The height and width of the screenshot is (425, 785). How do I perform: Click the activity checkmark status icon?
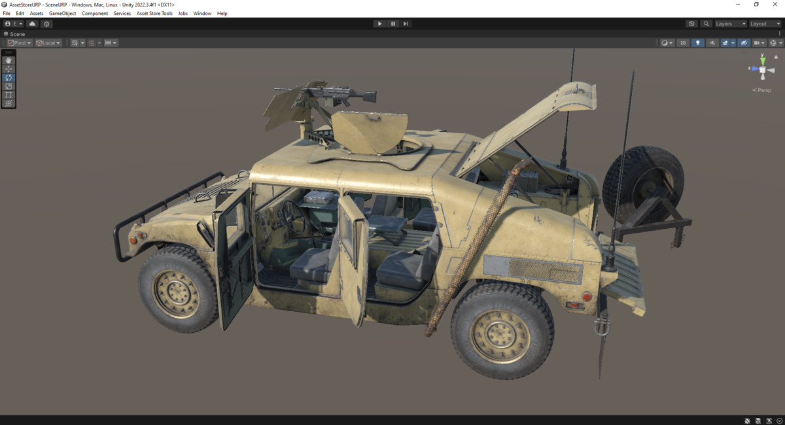780,420
